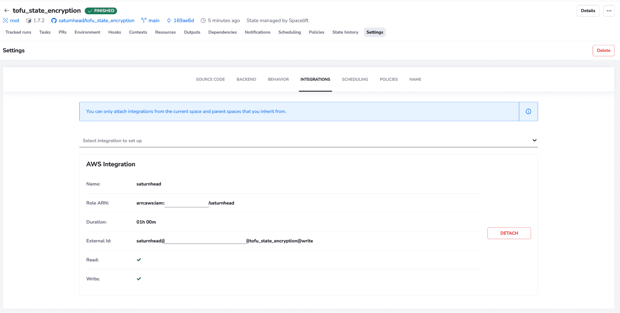Click the OpenTofu version cube icon
Viewport: 620px width, 313px height.
pos(29,20)
